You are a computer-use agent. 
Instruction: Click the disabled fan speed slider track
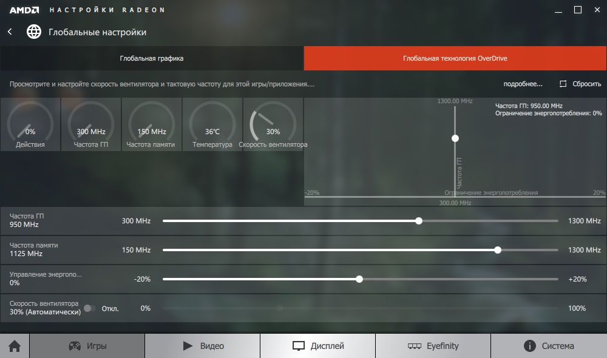[x=361, y=308]
